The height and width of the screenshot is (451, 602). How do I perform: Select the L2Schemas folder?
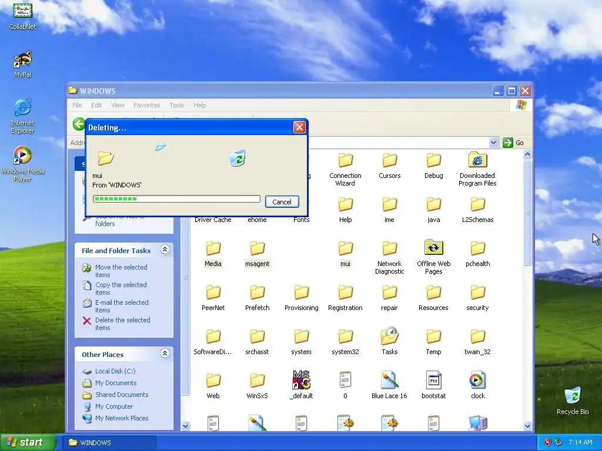pyautogui.click(x=477, y=210)
